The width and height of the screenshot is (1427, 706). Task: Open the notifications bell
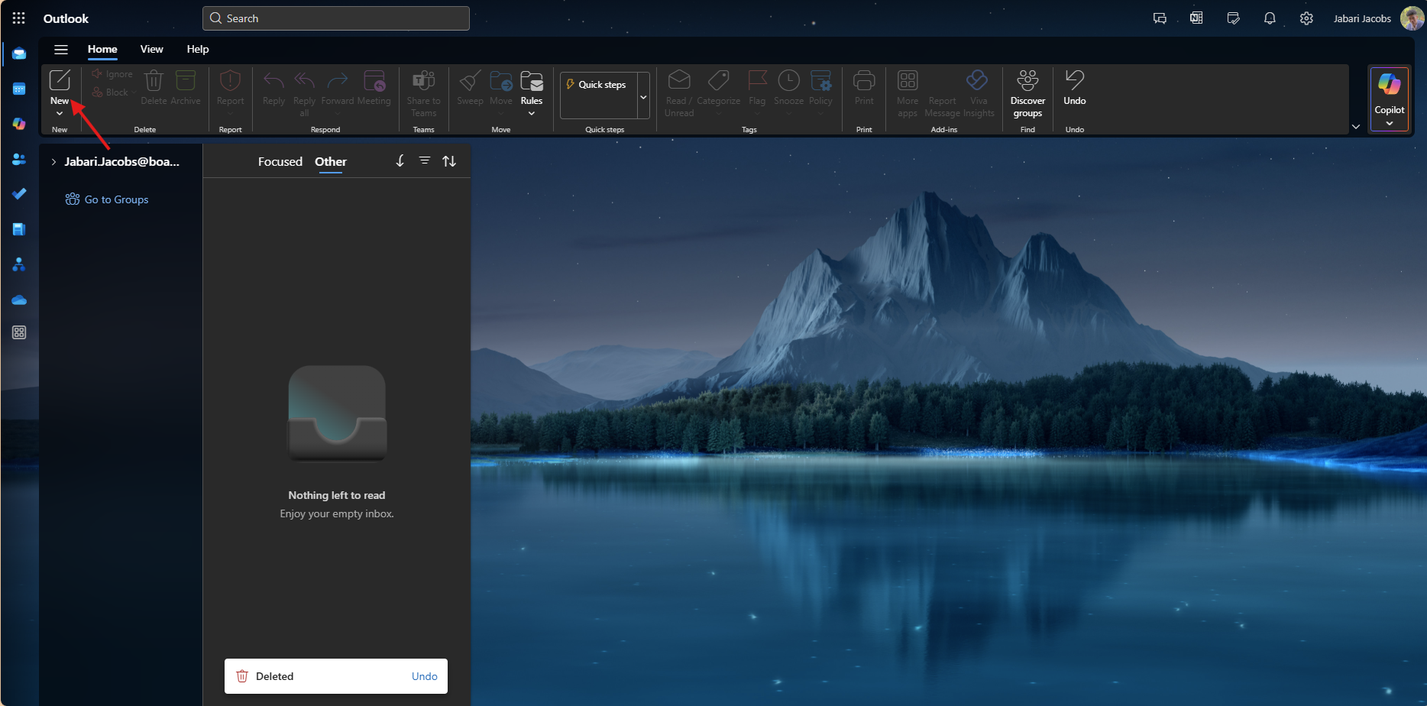pyautogui.click(x=1270, y=18)
